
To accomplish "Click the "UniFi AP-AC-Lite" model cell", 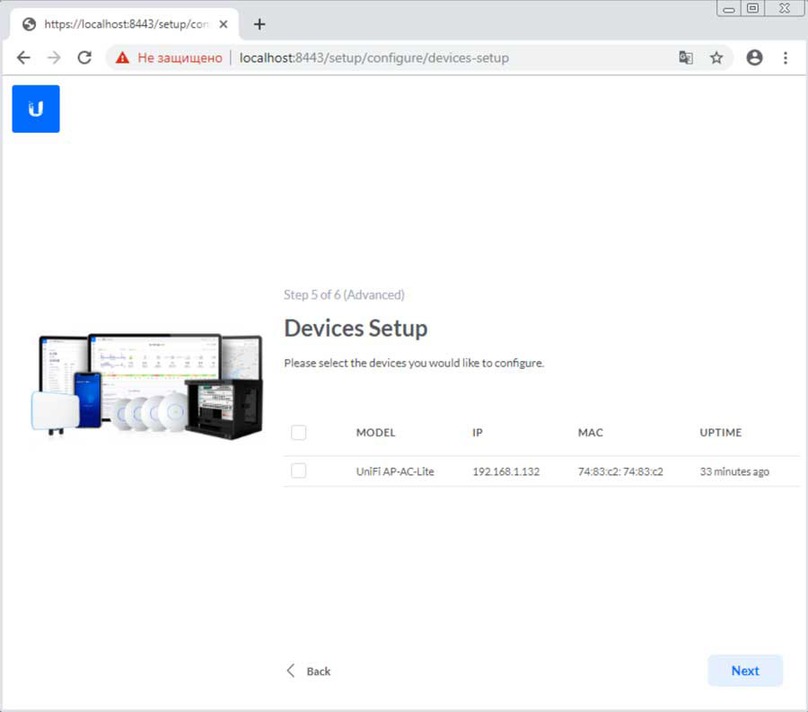I will (x=395, y=471).
